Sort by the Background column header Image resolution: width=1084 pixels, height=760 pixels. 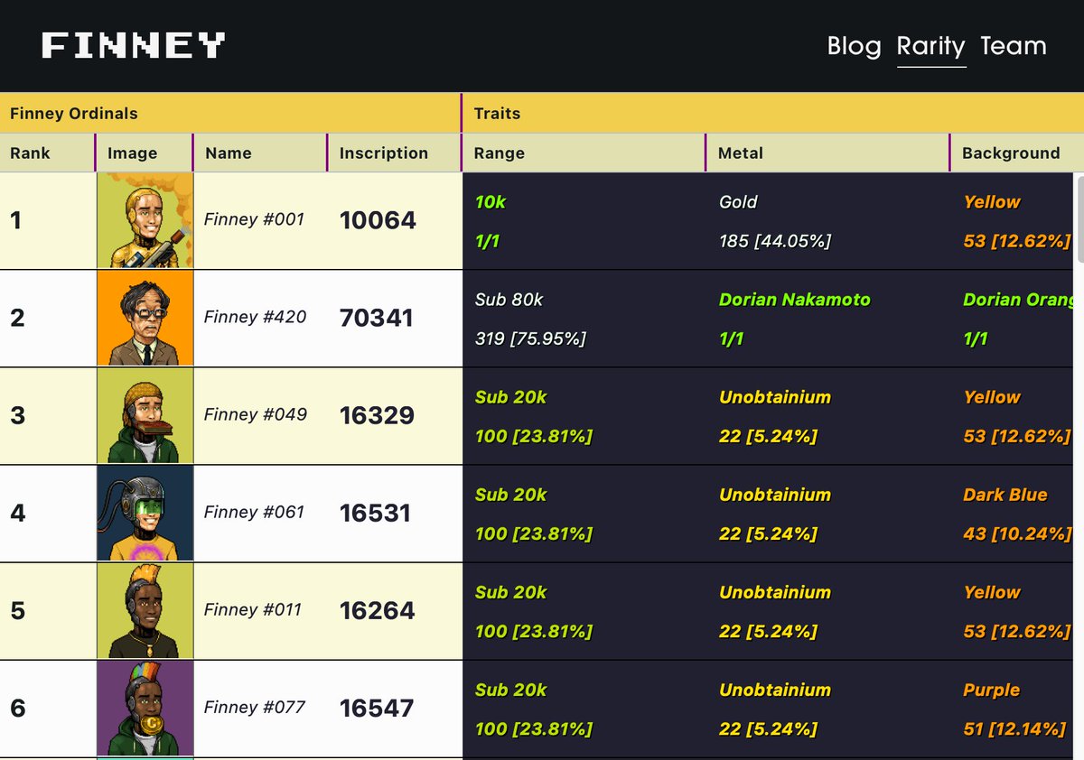1017,153
